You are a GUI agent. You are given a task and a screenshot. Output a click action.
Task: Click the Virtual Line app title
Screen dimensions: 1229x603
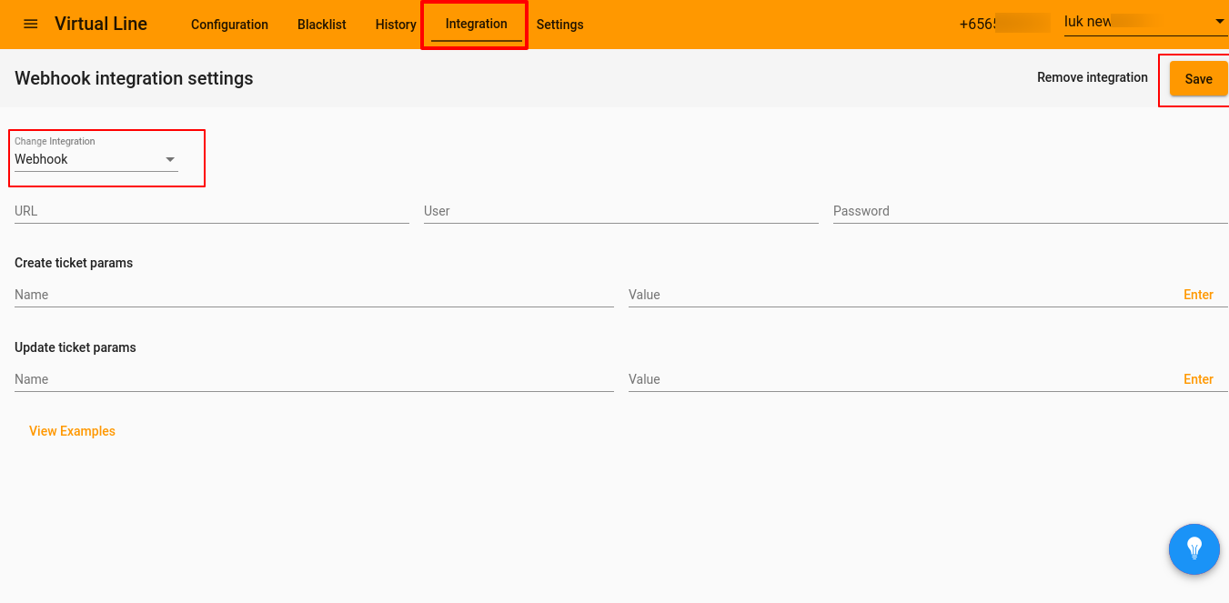coord(101,25)
